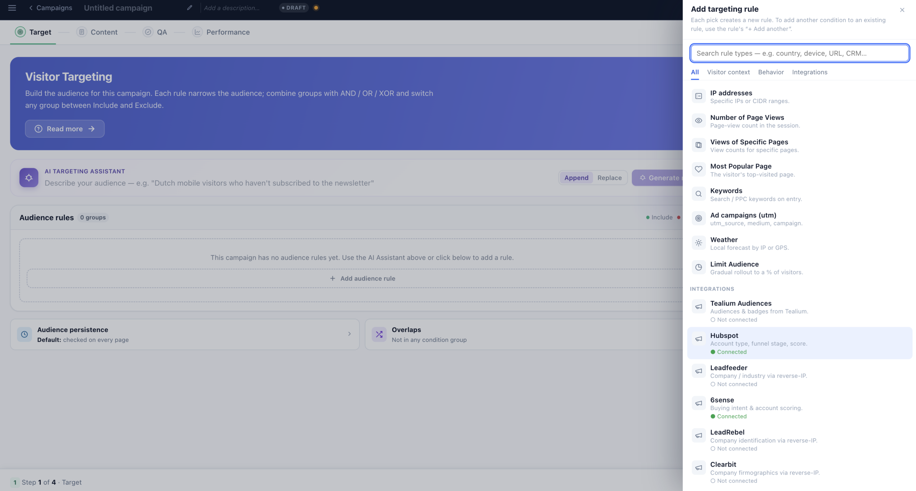Click the Search rule types field
Viewport: 916px width, 491px height.
pos(800,53)
